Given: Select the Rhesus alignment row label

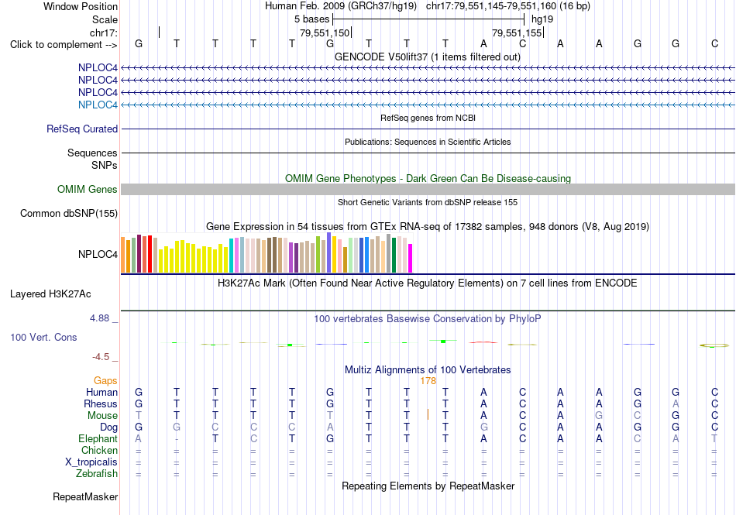Looking at the screenshot, I should (x=101, y=403).
